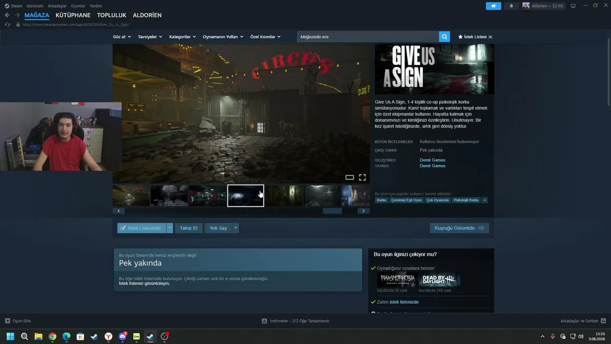Go forward with the Steam forward arrow
The image size is (611, 344).
pyautogui.click(x=17, y=15)
